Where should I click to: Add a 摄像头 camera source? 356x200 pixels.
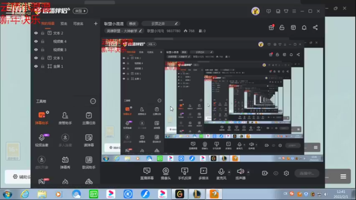click(166, 173)
